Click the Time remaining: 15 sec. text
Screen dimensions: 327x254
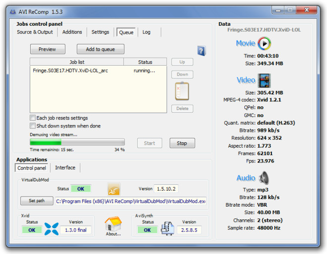tap(52, 150)
